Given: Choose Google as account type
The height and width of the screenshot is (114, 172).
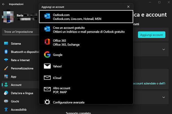Looking at the screenshot, I should coord(86,55).
